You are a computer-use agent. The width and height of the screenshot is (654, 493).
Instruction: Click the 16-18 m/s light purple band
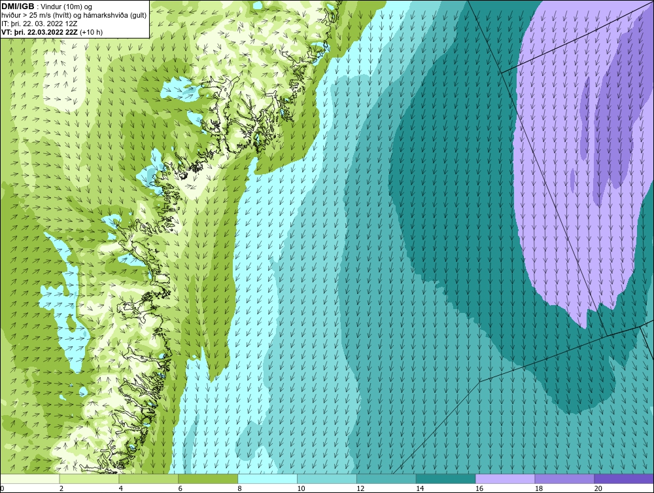(x=505, y=479)
